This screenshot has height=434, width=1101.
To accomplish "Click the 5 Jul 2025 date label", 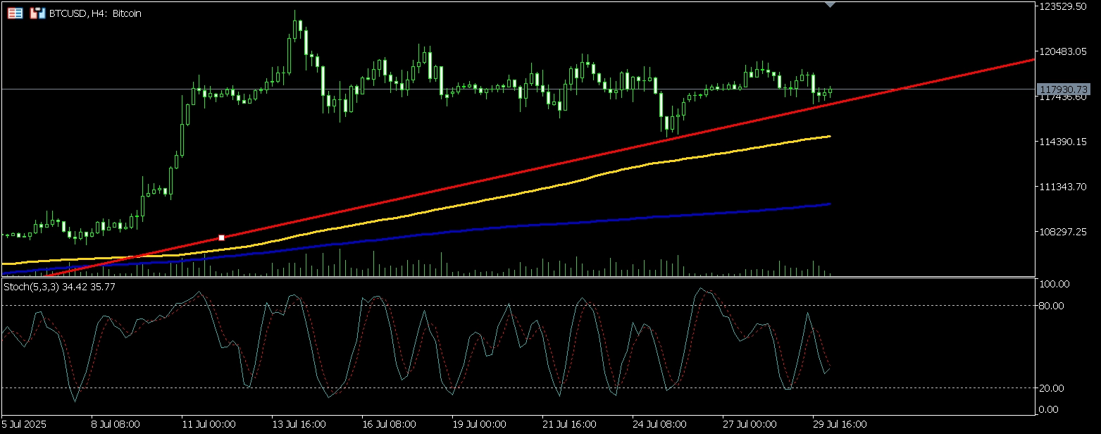I will (26, 425).
